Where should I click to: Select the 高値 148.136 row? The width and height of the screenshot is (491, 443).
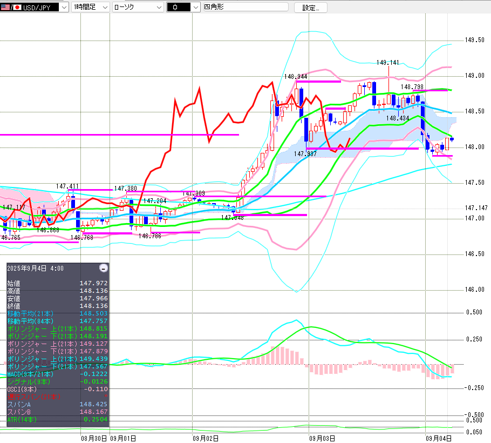pyautogui.click(x=58, y=291)
